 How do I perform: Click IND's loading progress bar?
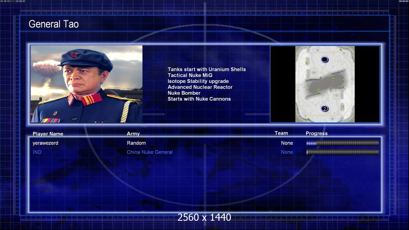click(342, 152)
